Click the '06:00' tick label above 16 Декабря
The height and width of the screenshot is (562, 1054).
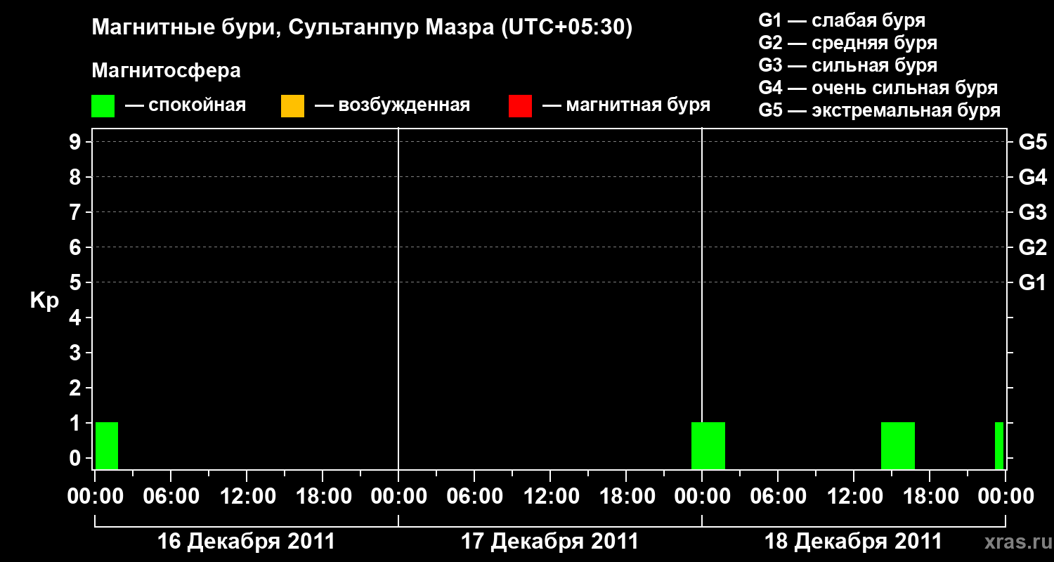pyautogui.click(x=170, y=496)
